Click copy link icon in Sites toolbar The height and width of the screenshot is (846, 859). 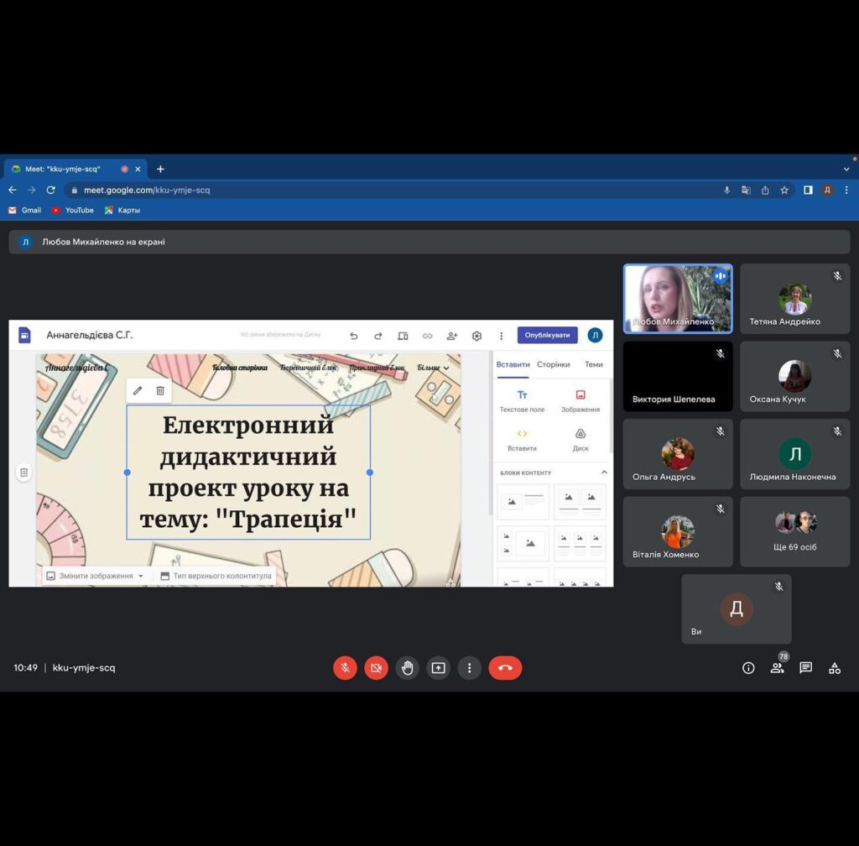coord(427,336)
